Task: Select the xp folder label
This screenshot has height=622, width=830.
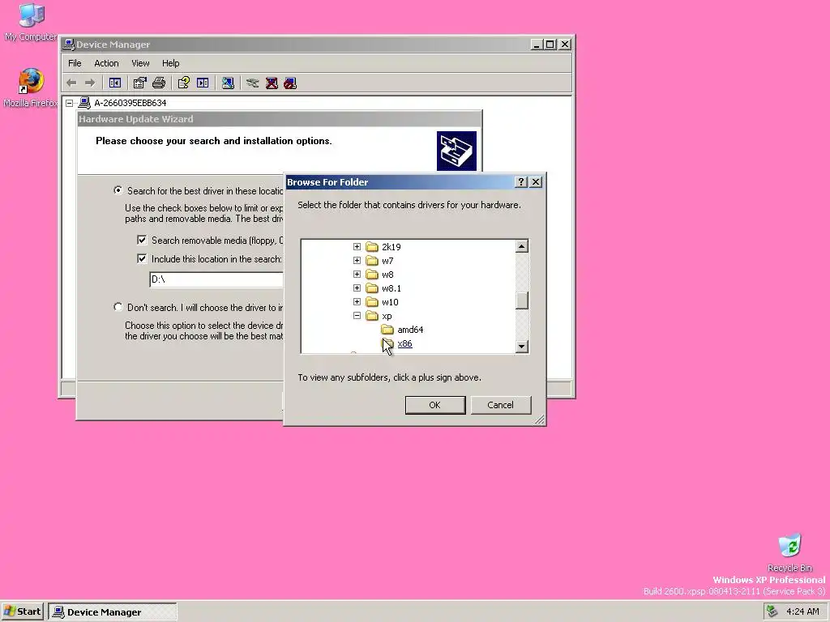Action: pos(387,316)
